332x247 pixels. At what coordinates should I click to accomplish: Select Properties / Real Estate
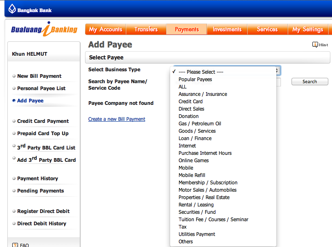[x=223, y=197]
